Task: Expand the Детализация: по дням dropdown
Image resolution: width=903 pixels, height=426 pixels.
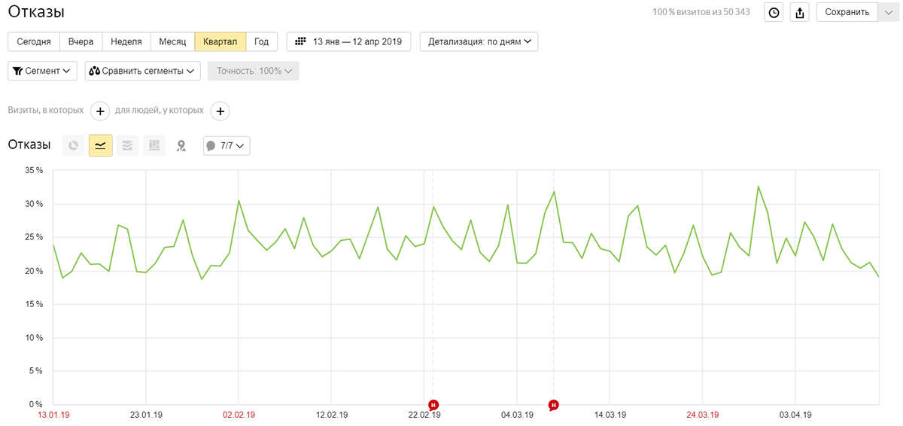Action: coord(479,41)
